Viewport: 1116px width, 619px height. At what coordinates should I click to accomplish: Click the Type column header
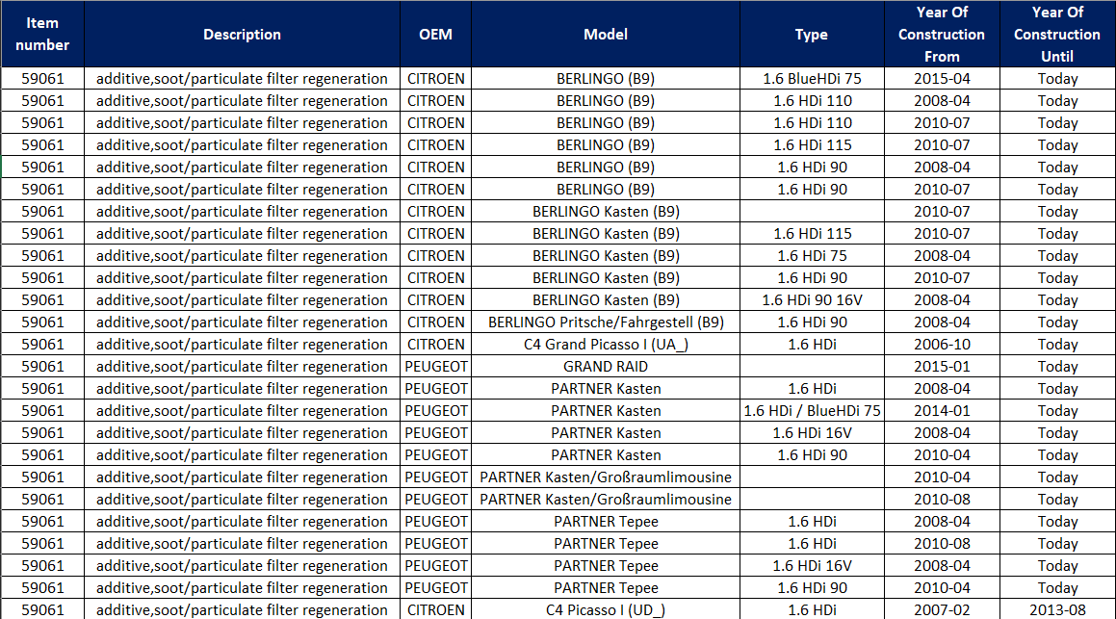point(811,35)
